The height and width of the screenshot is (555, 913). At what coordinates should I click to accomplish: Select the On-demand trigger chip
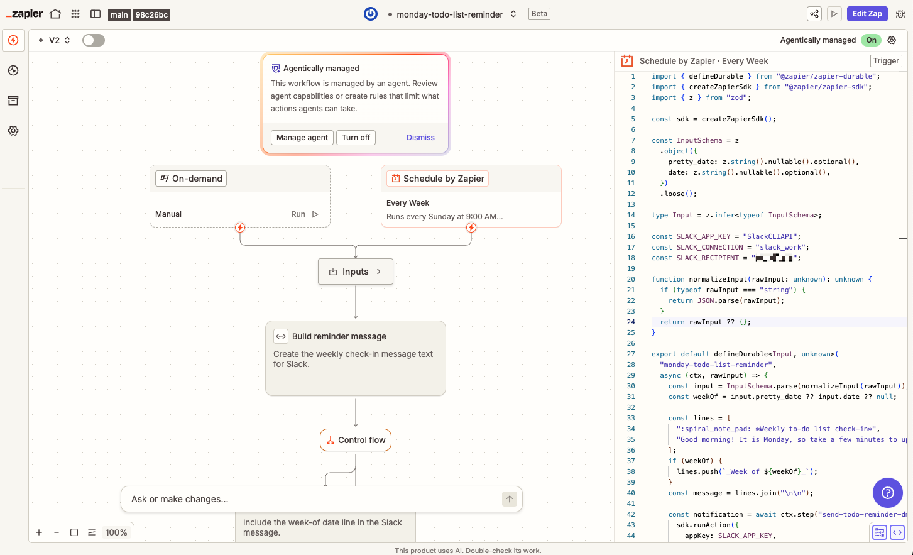[191, 179]
